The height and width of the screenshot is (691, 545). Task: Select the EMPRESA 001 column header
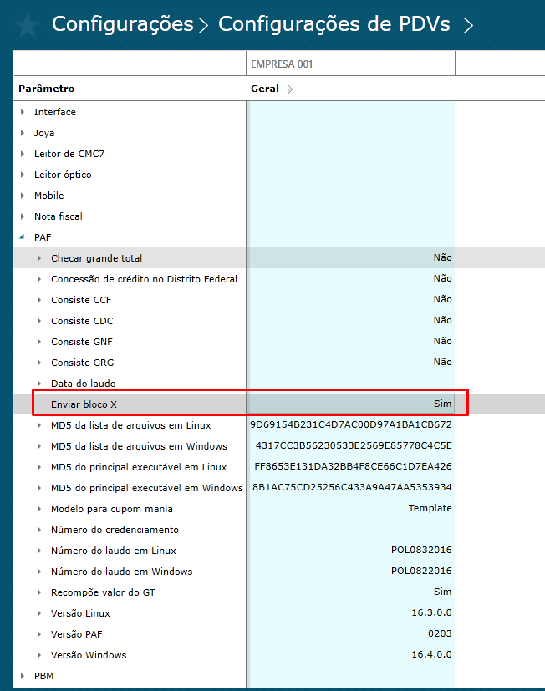pos(351,64)
